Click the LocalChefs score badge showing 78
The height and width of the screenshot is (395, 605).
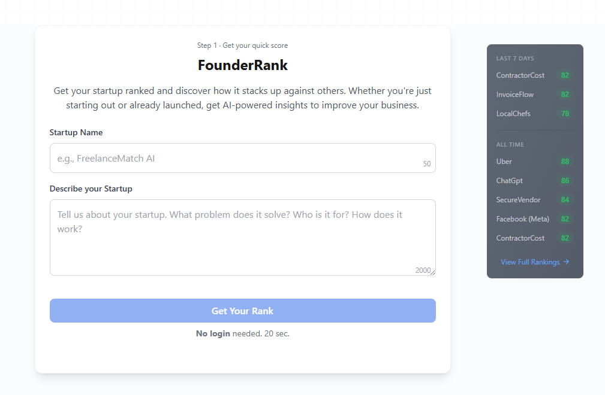[x=564, y=113]
